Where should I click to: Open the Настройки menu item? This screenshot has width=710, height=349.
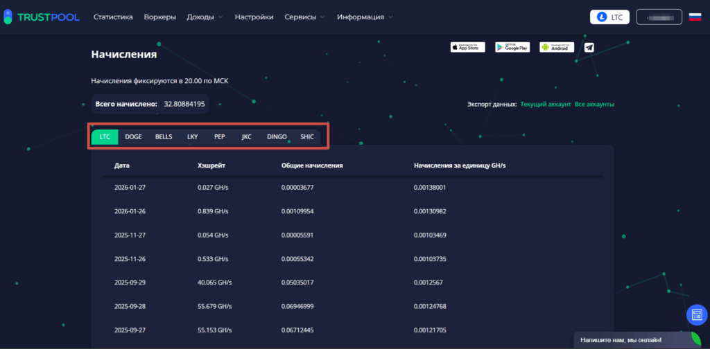tap(254, 17)
